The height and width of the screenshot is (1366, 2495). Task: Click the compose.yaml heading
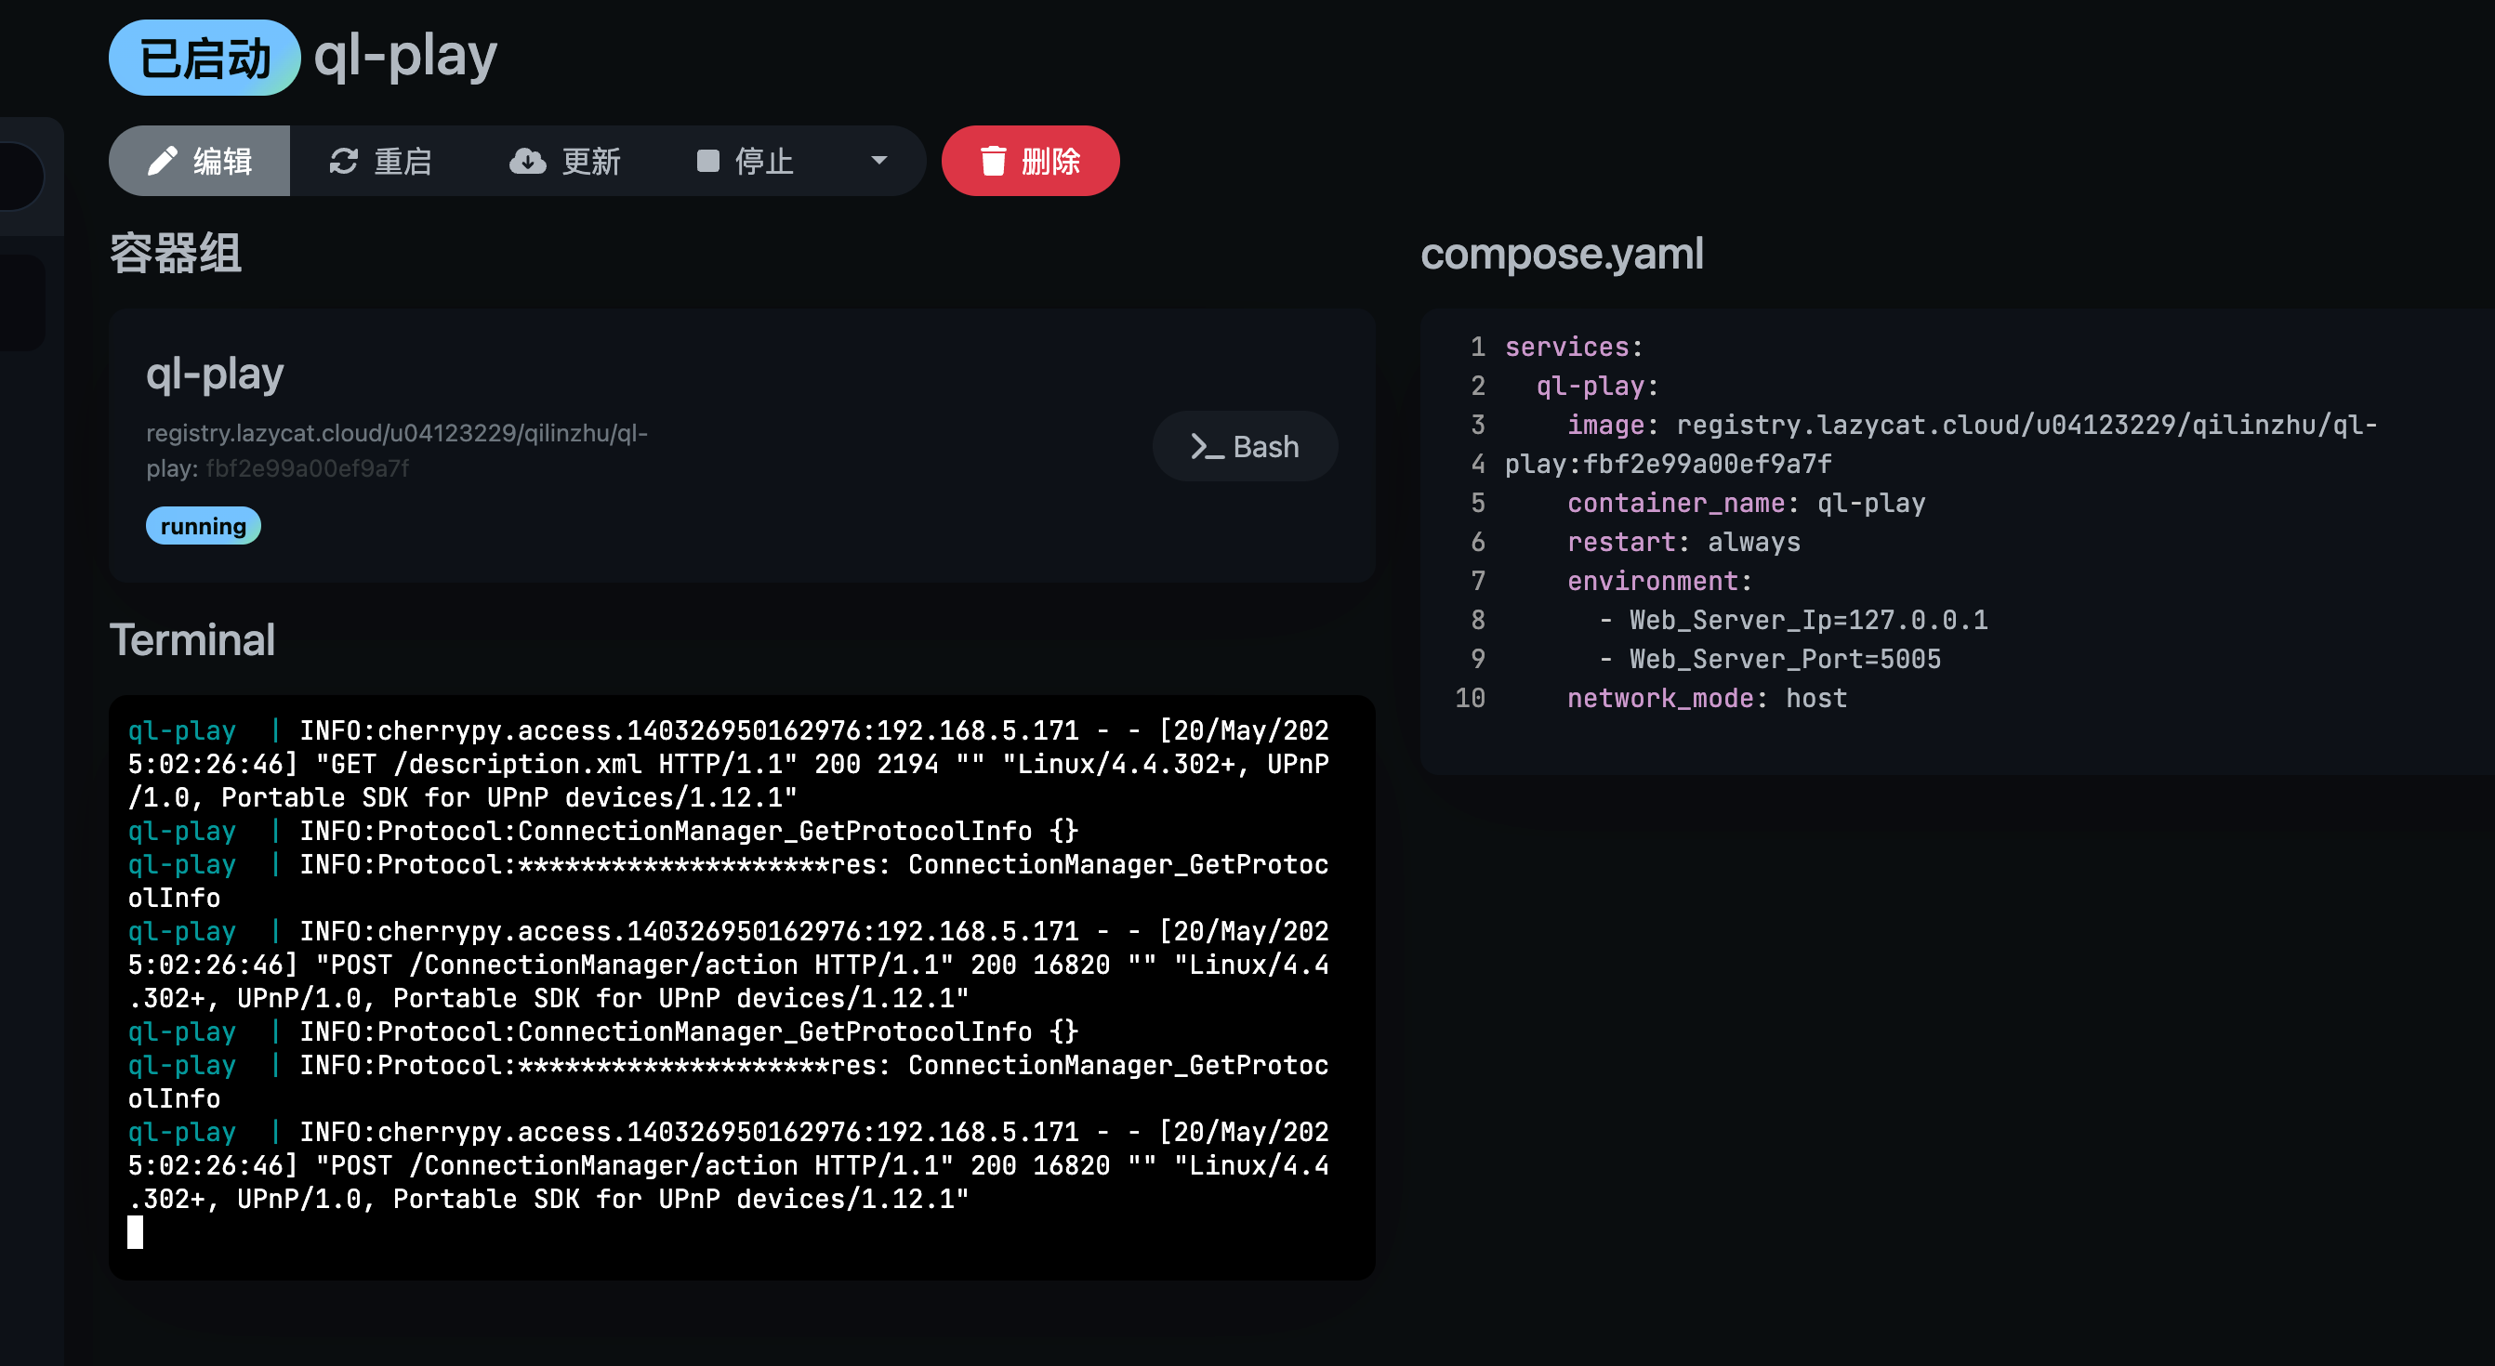coord(1562,254)
